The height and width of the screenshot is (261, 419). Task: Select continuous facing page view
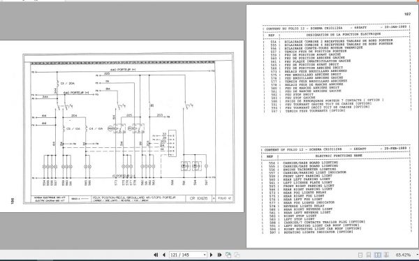[x=386, y=255]
